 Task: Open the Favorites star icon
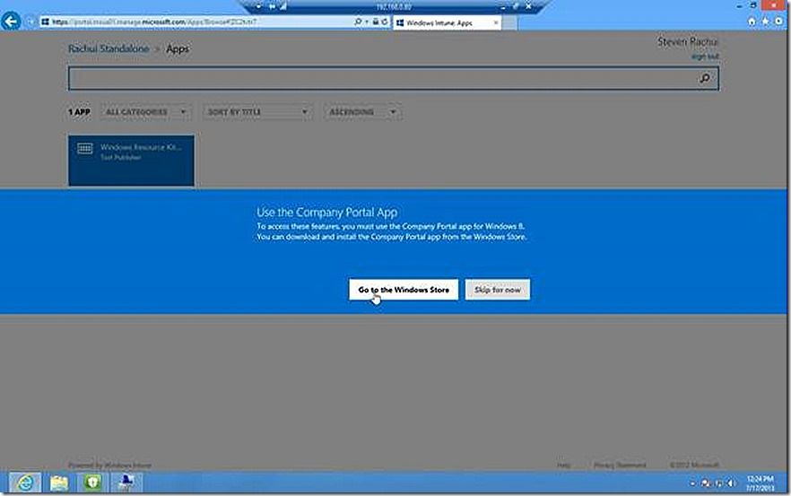(x=765, y=22)
